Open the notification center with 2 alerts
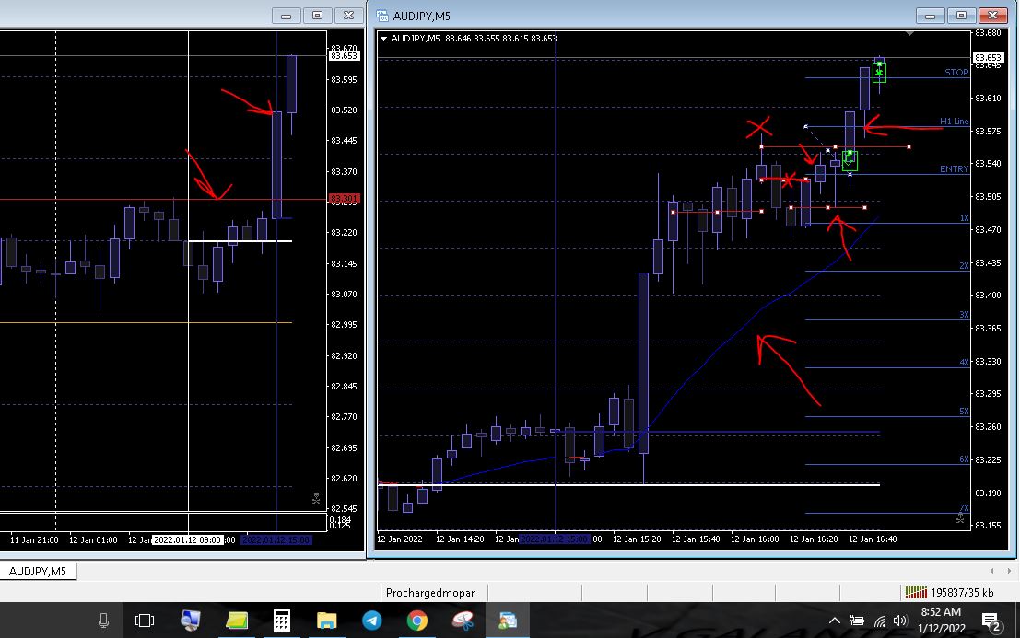Image resolution: width=1020 pixels, height=638 pixels. click(991, 621)
